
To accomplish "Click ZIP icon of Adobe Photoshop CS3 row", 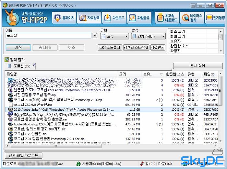I will click(11, 124).
